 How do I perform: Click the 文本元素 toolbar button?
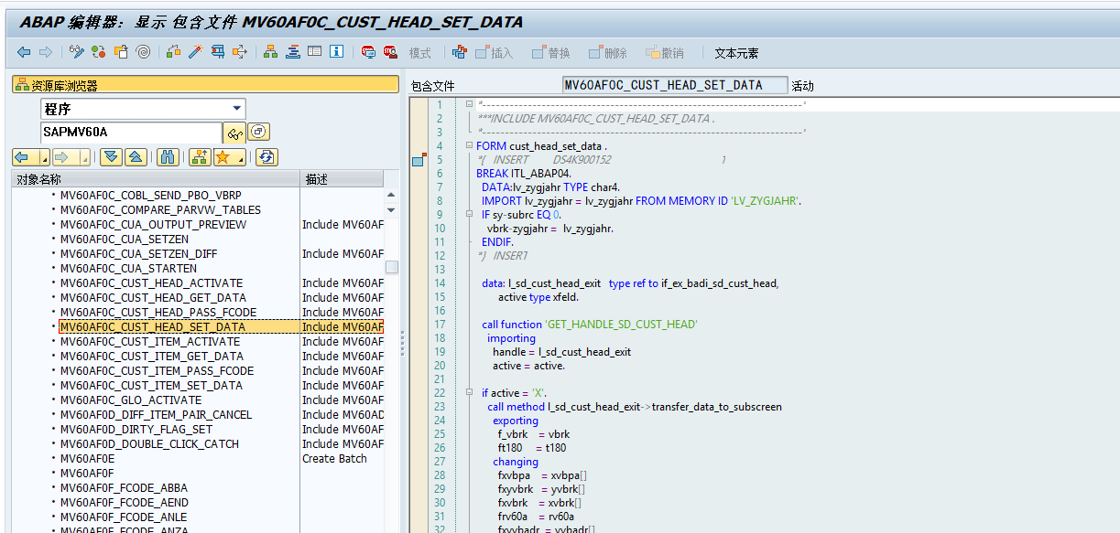coord(736,53)
